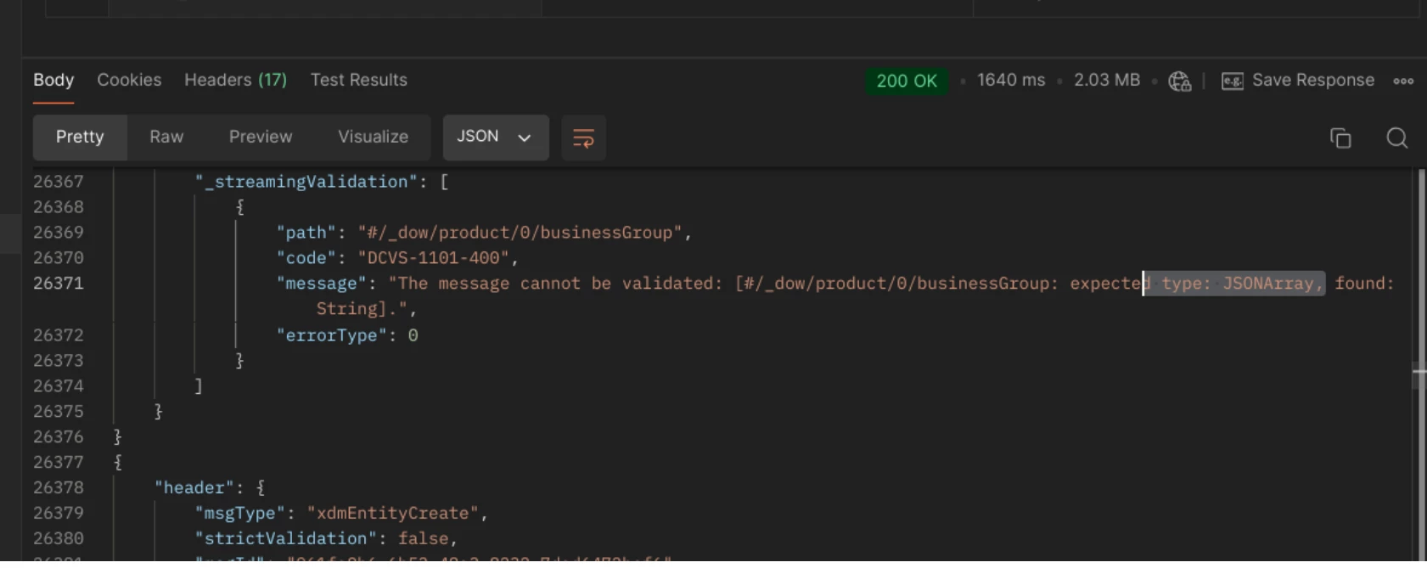Image resolution: width=1427 pixels, height=568 pixels.
Task: Click the "strictValidation" key
Action: click(x=286, y=539)
